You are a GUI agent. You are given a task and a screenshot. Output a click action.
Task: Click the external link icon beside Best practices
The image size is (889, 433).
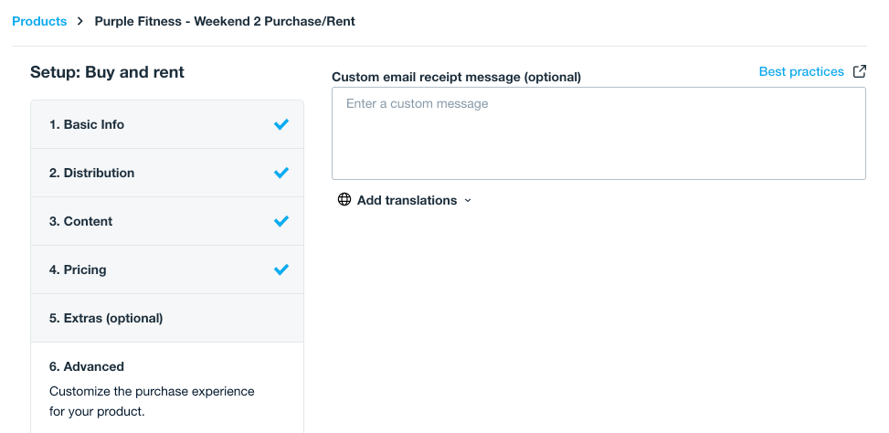point(860,71)
